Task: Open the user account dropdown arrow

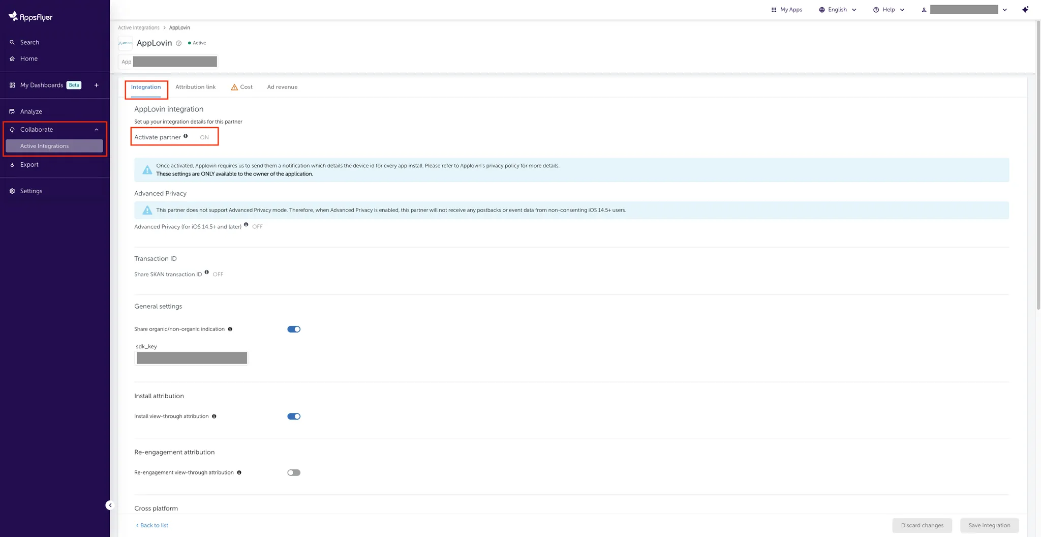Action: pos(1005,10)
